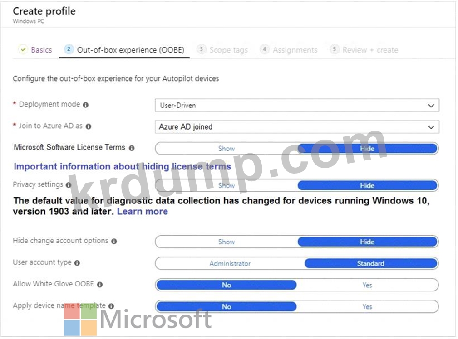Set Allow White Glove OOBE to Yes
The height and width of the screenshot is (339, 458).
click(x=368, y=285)
